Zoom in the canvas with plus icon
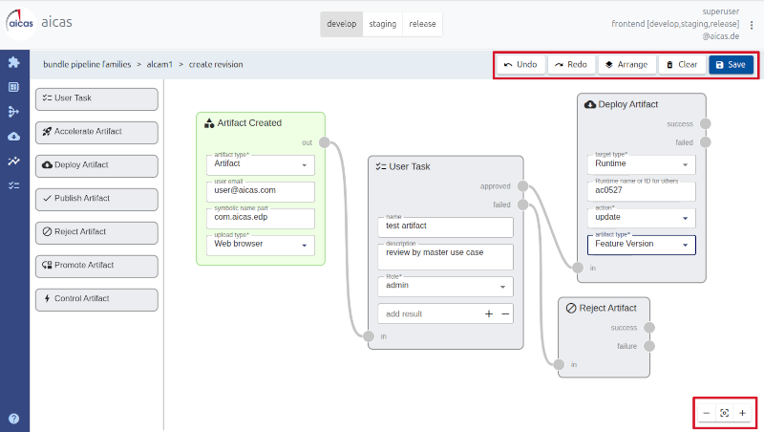The height and width of the screenshot is (432, 764). (742, 413)
